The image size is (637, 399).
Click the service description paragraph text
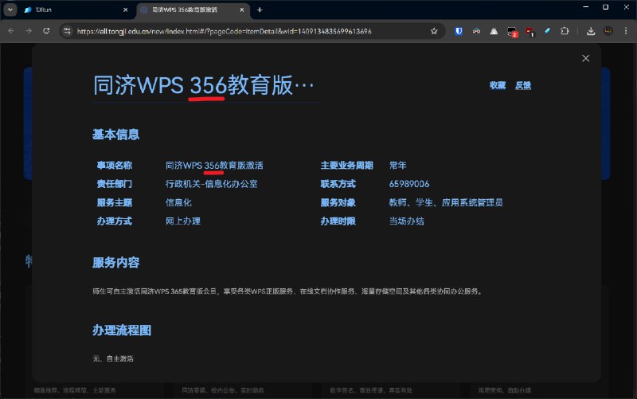tap(287, 291)
